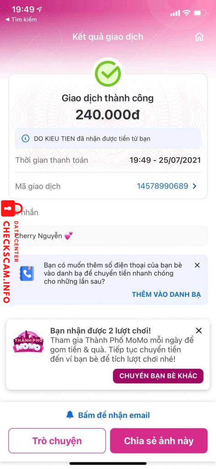Viewport: 216px width, 469px height.
Task: Open Trò chuyện chat button
Action: point(57,441)
